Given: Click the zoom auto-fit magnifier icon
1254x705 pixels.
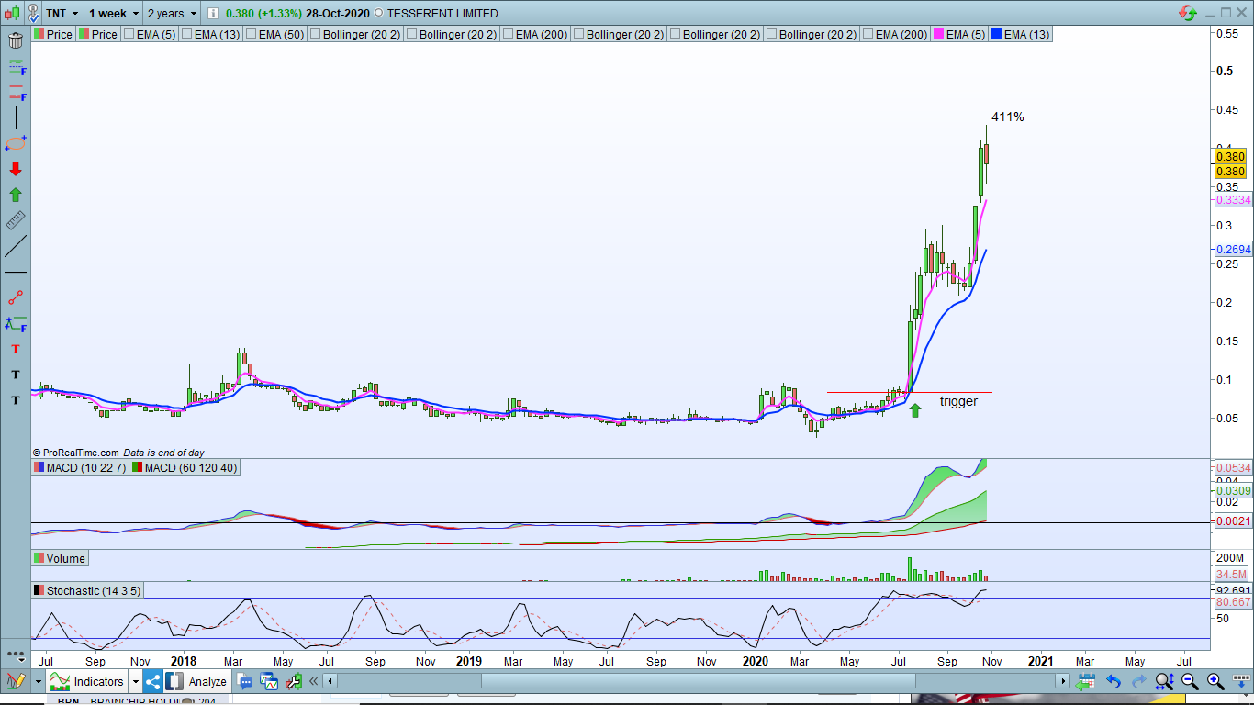Looking at the screenshot, I should pos(1165,681).
